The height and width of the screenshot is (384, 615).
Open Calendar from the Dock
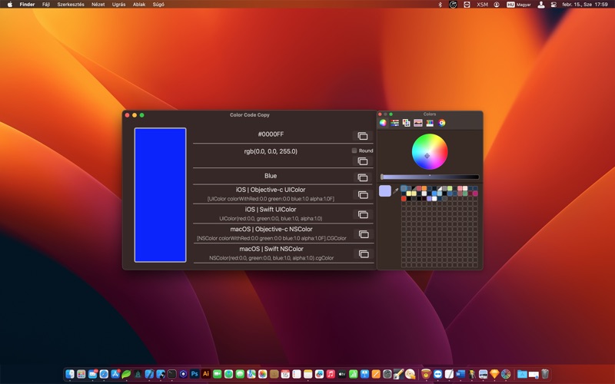(285, 374)
